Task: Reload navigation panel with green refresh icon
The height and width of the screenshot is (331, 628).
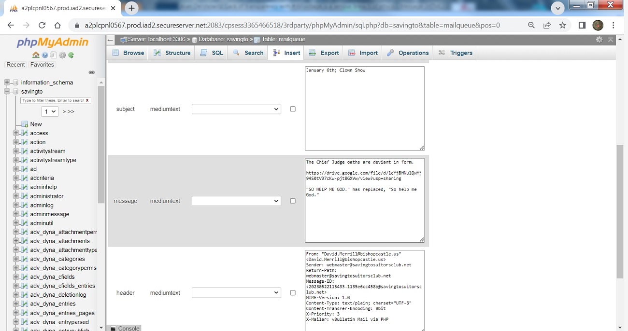Action: point(71,55)
